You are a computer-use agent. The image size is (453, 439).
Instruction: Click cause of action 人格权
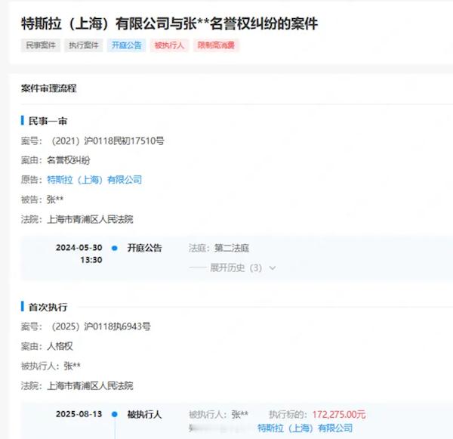(x=60, y=346)
